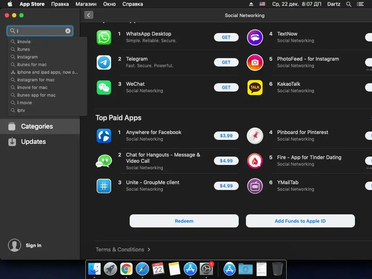The width and height of the screenshot is (372, 279).
Task: Open Calendar from the Dock
Action: point(158,269)
